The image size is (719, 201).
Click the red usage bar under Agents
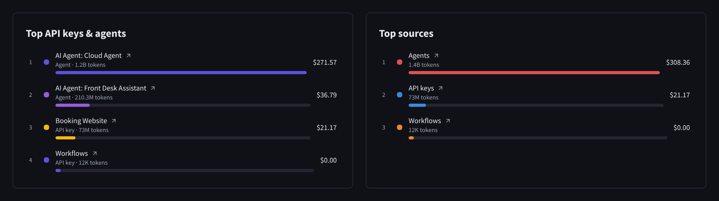point(534,73)
